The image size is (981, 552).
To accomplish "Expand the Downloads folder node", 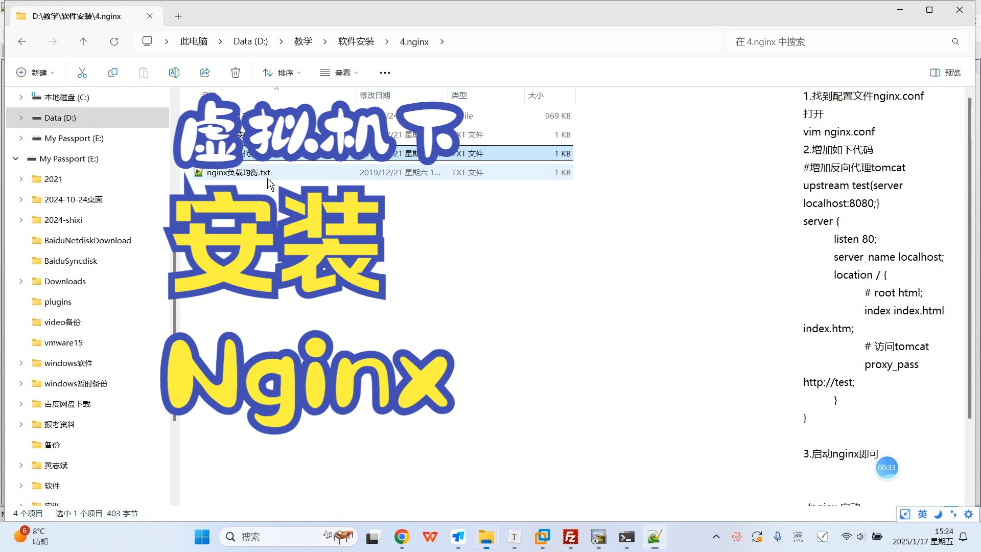I will click(21, 281).
